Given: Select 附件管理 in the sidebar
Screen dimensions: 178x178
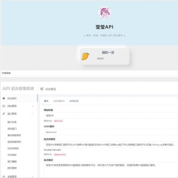Looking at the screenshot, I should (x=12, y=168).
